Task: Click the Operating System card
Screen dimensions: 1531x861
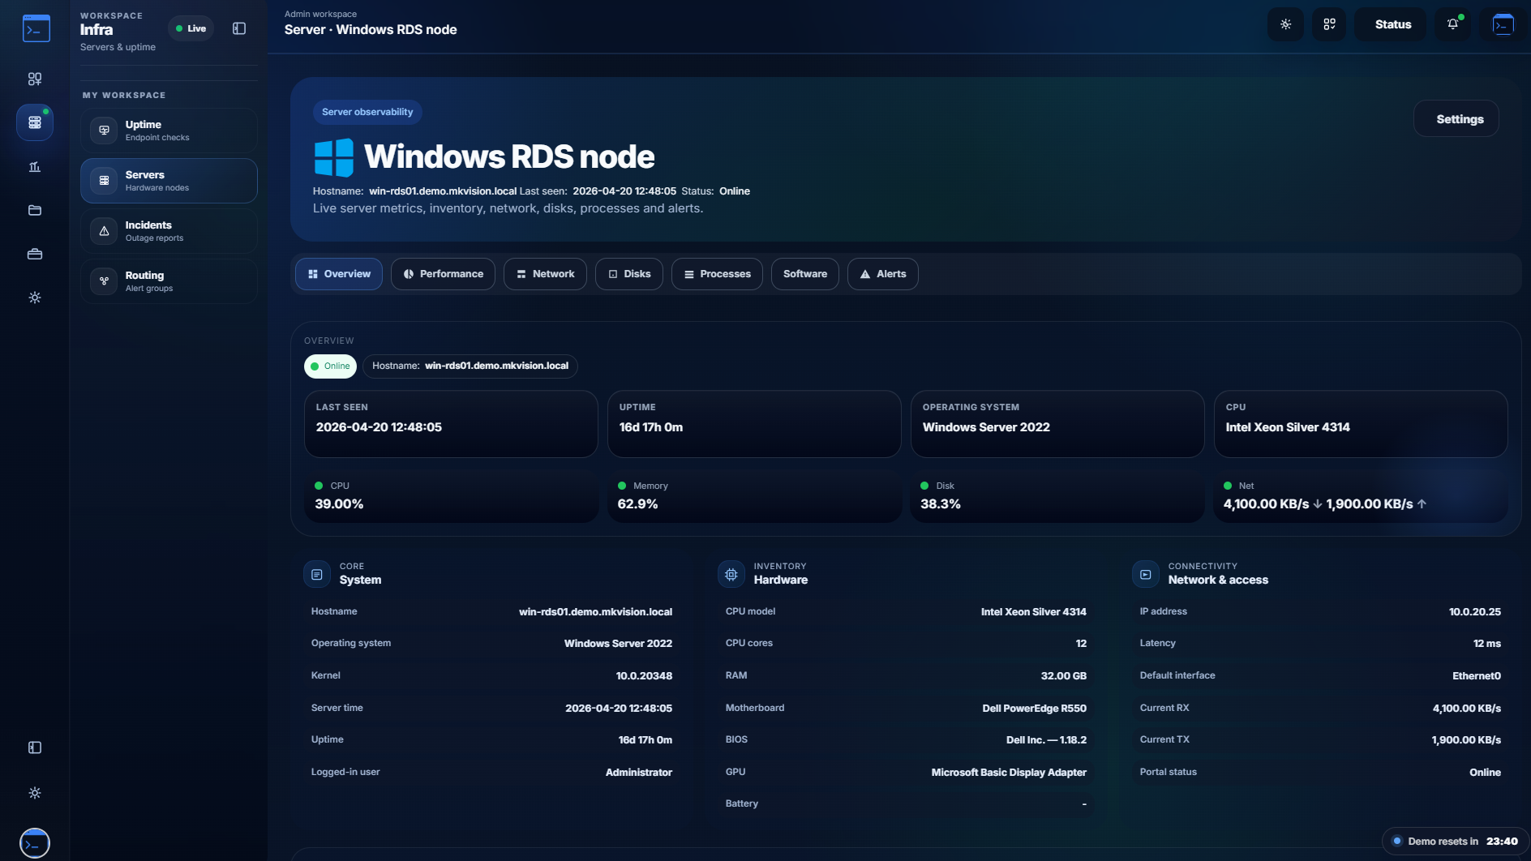Action: pyautogui.click(x=1057, y=424)
